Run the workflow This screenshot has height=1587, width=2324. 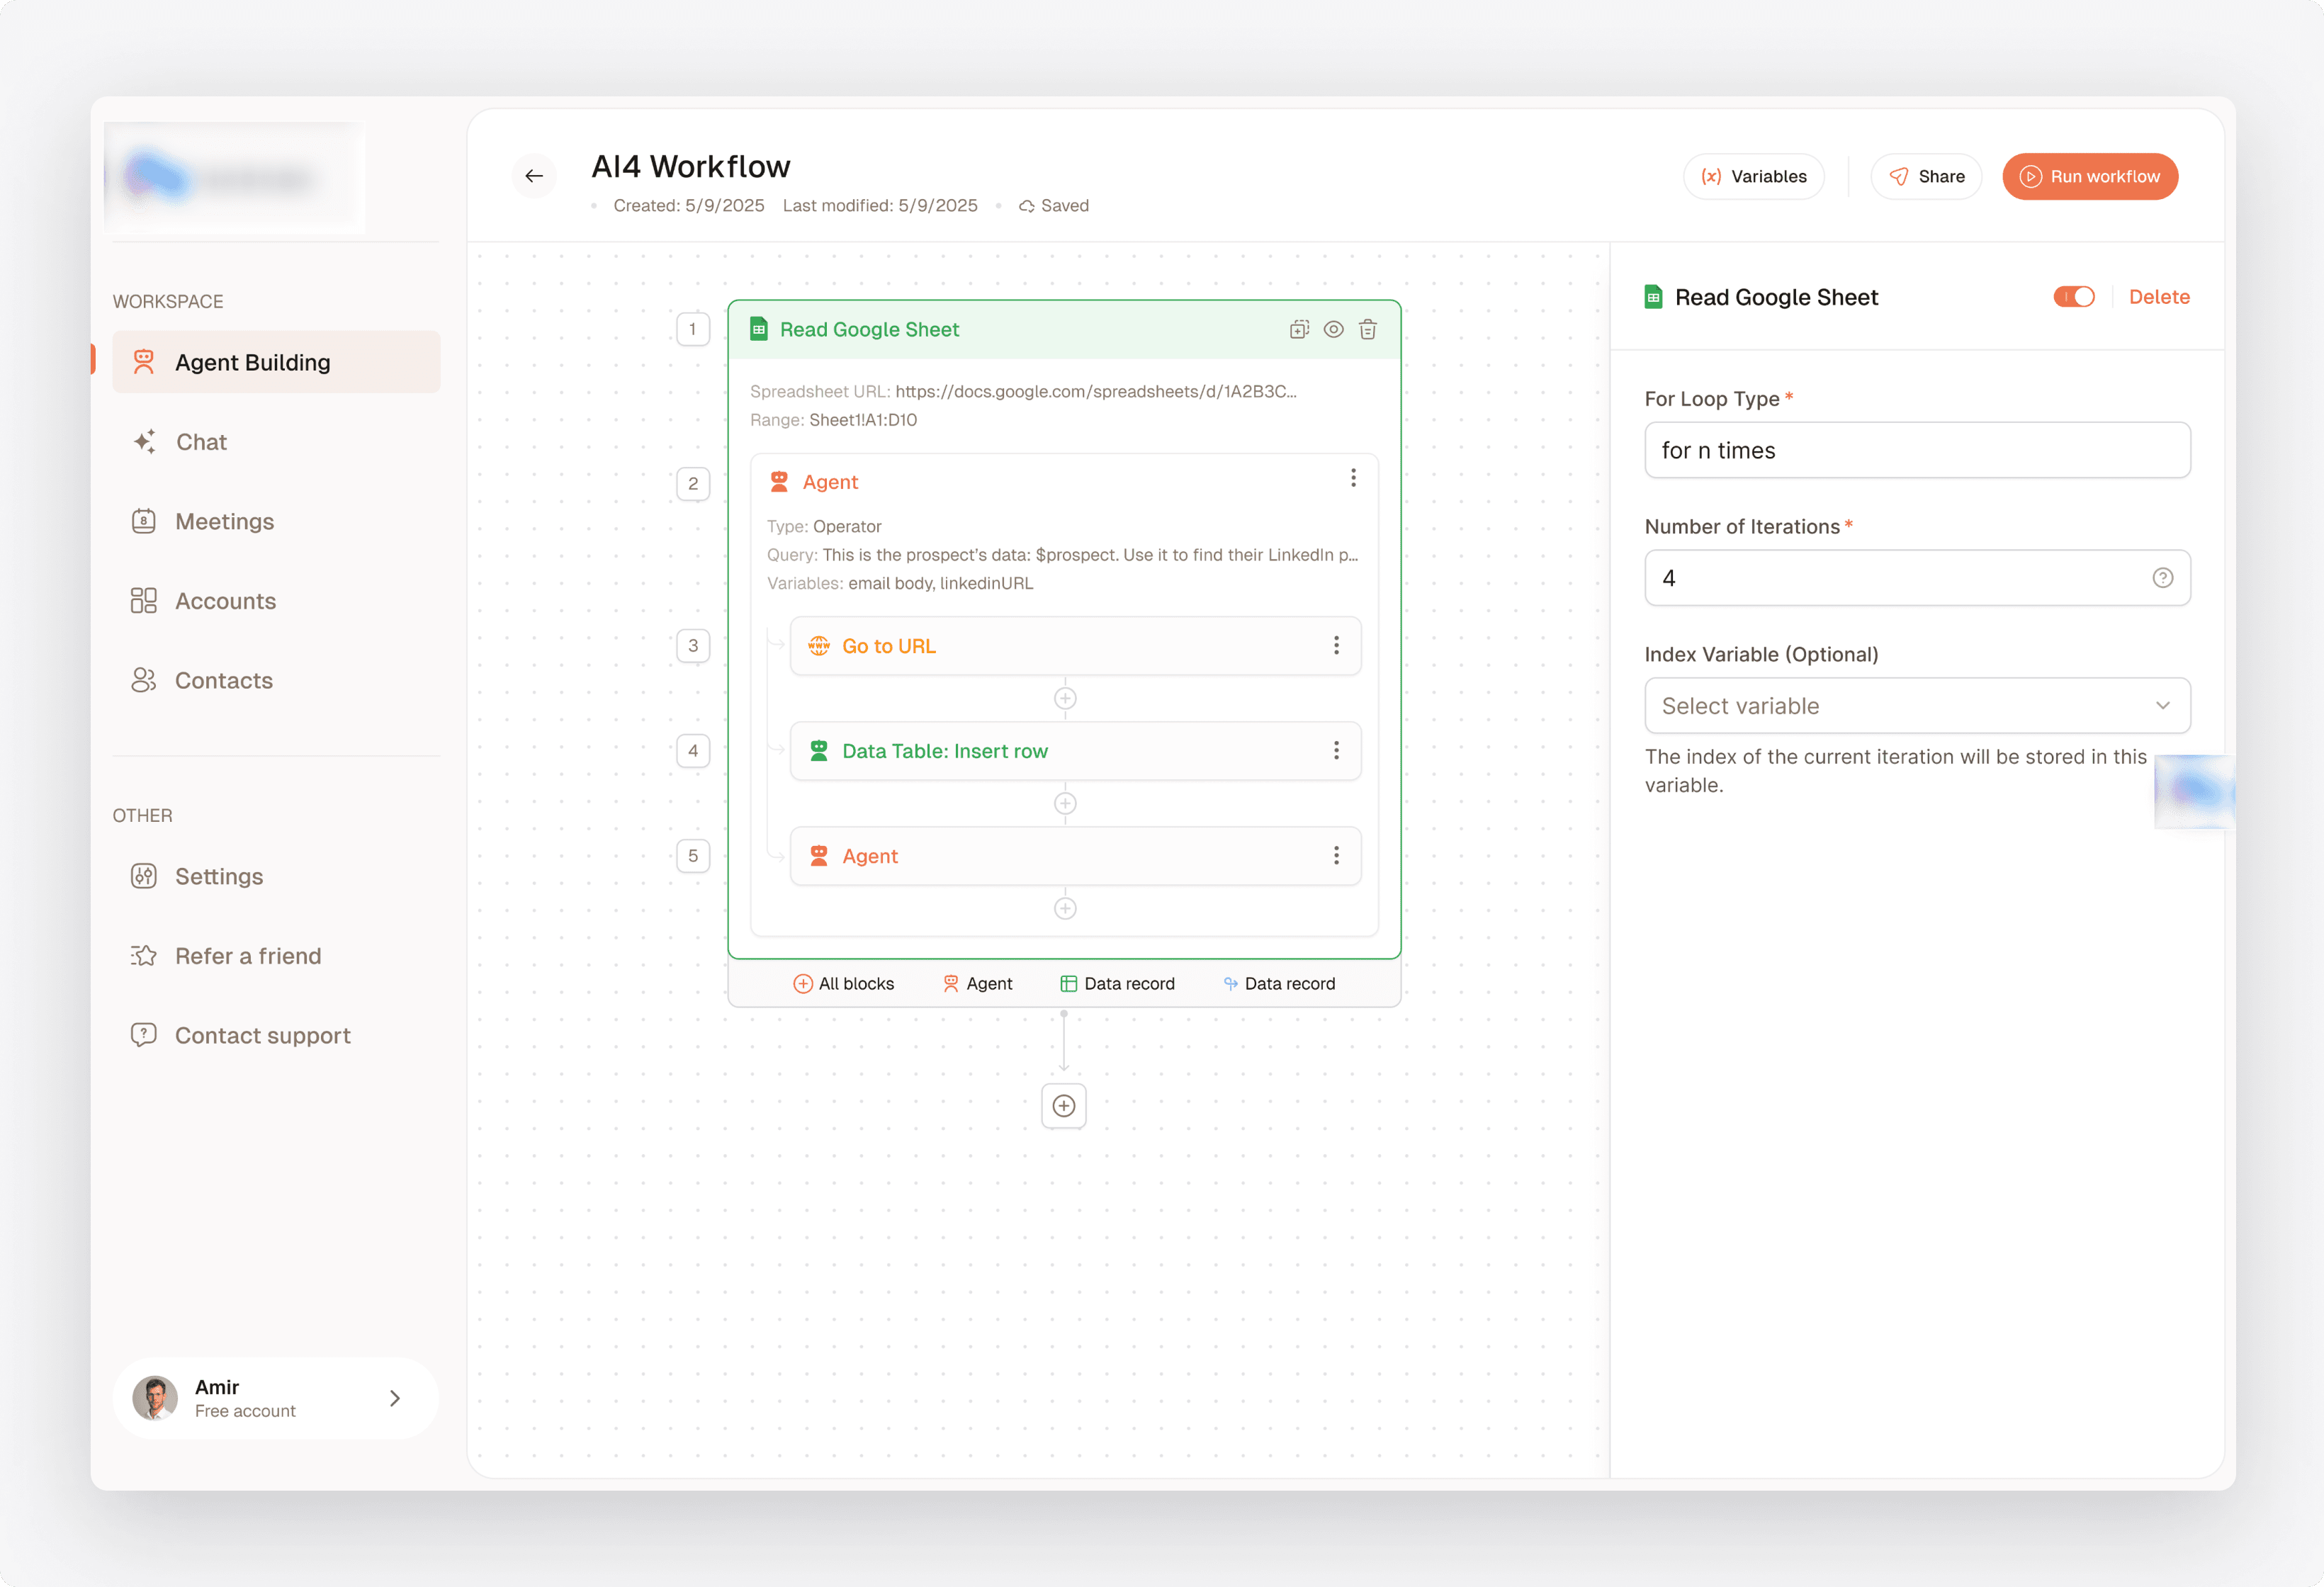coord(2090,176)
